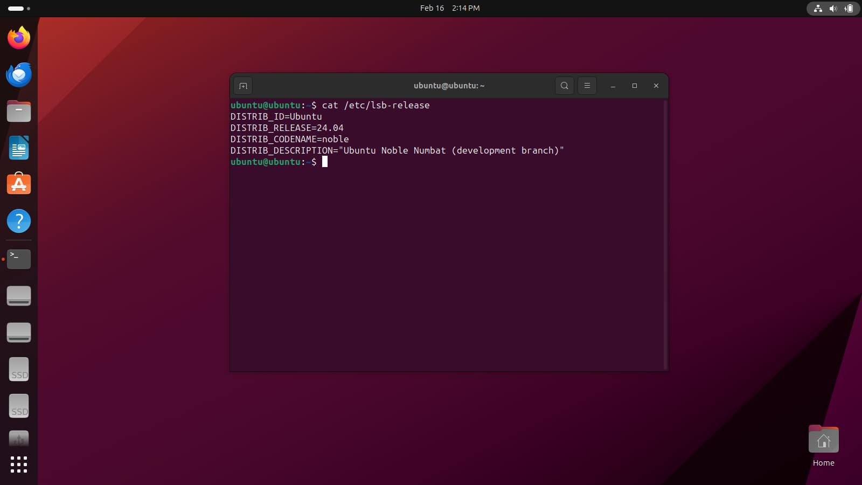Click the DISTRIB_DESCRIPTION output line

tap(397, 150)
